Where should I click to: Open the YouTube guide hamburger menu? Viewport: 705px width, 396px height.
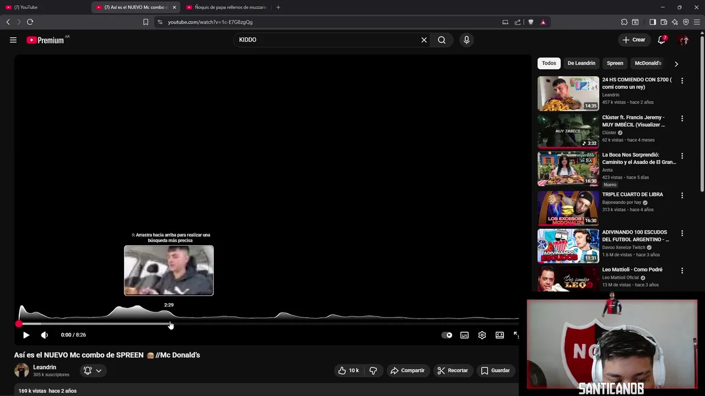click(13, 40)
